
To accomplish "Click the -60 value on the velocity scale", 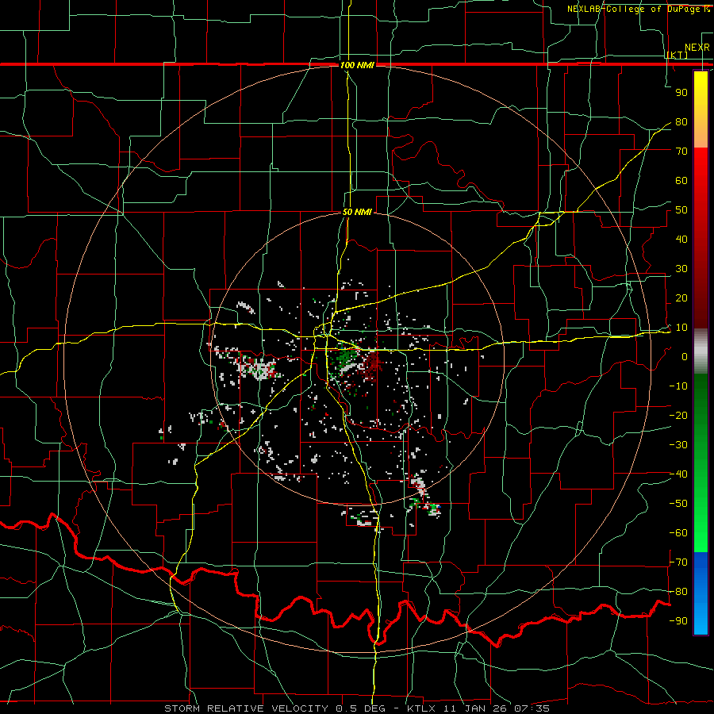I will tap(678, 533).
